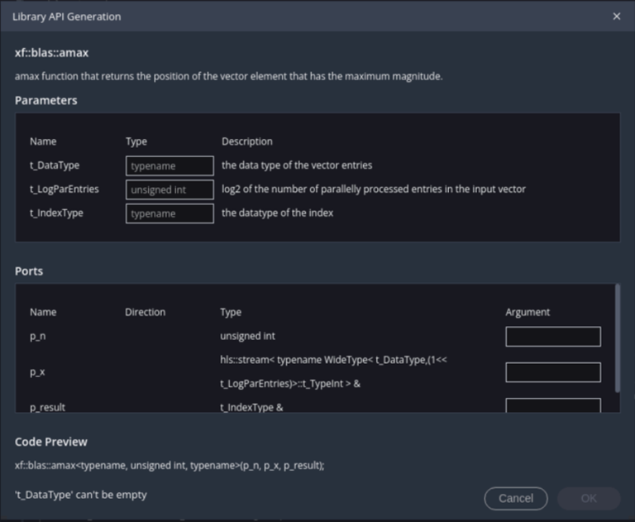Screen dimensions: 635x522
Task: Click the log2 description for t_LogParEntries
Action: [x=373, y=189]
